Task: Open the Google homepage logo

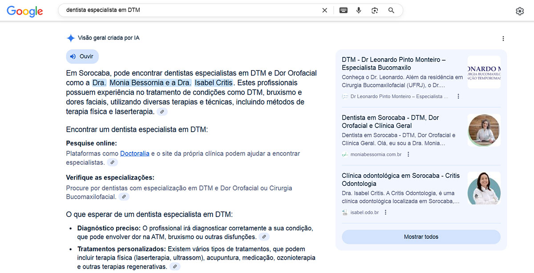Action: point(25,11)
